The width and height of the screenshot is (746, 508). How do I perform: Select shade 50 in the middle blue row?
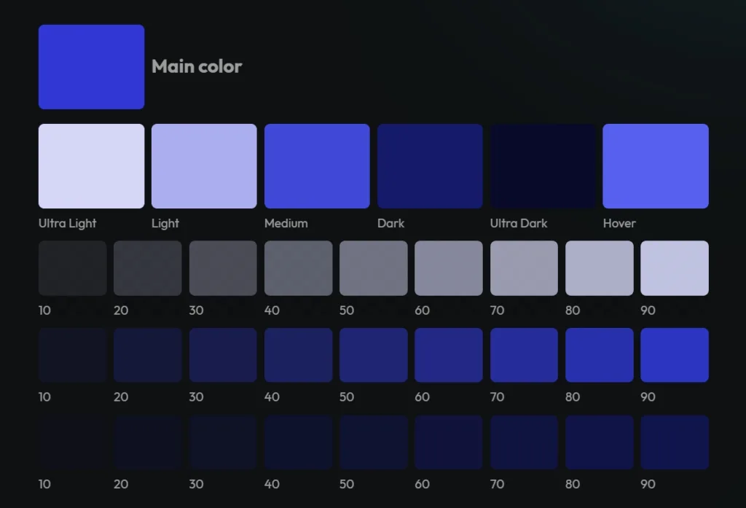(x=374, y=355)
